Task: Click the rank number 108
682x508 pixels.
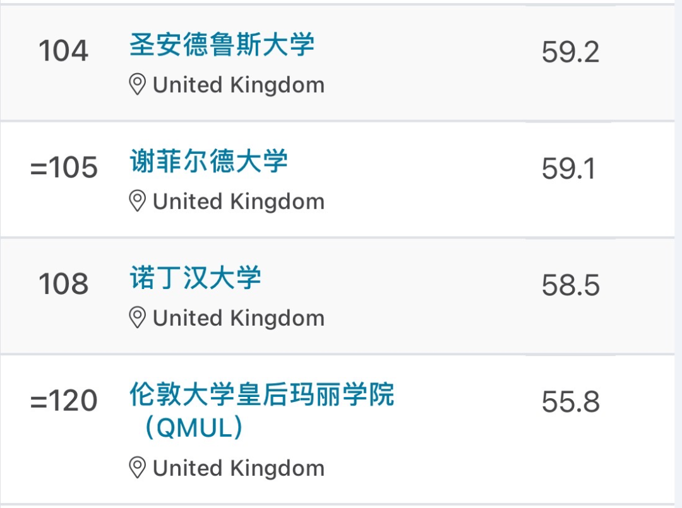Action: (64, 284)
